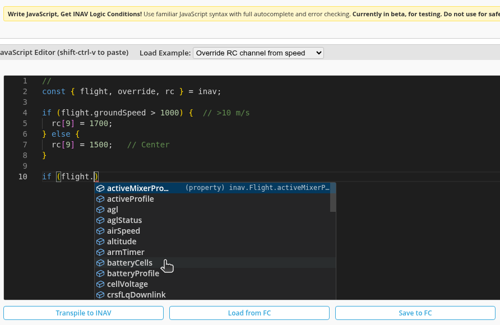Screen dimensions: 500x325
Task: Click the '// Center' comment
Action: (149, 145)
